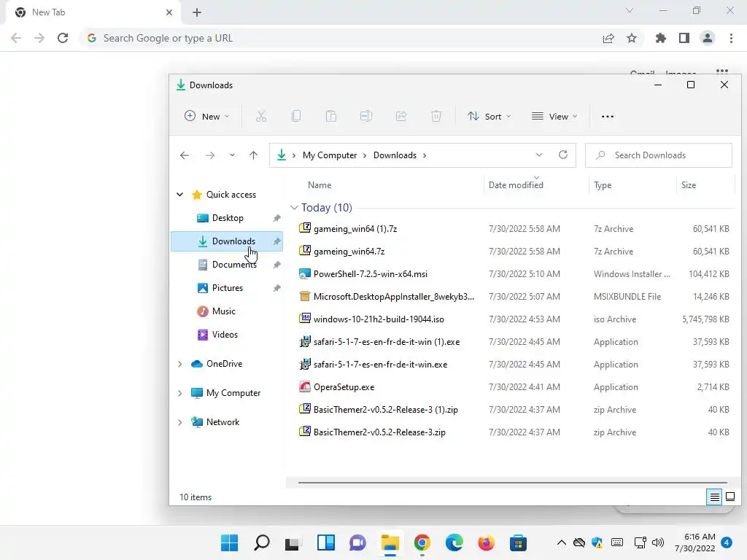This screenshot has width=747, height=560.
Task: Launch Firefox from the taskbar
Action: (x=486, y=542)
